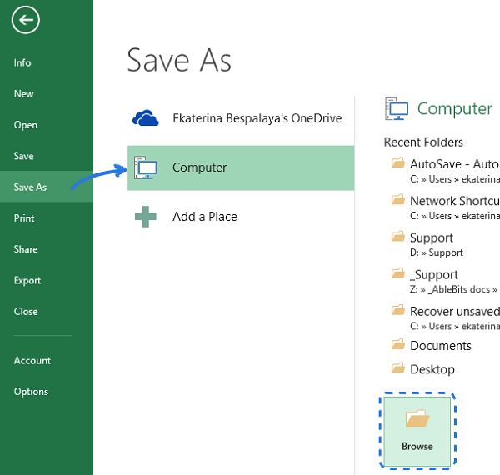Select Save As in the sidebar
This screenshot has width=500, height=475.
coord(30,187)
